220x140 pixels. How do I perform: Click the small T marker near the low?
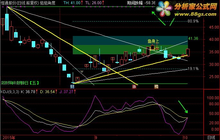pyautogui.click(x=82, y=72)
